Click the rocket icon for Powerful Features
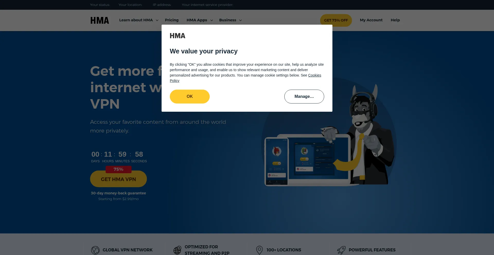The height and width of the screenshot is (255, 494). tap(341, 250)
